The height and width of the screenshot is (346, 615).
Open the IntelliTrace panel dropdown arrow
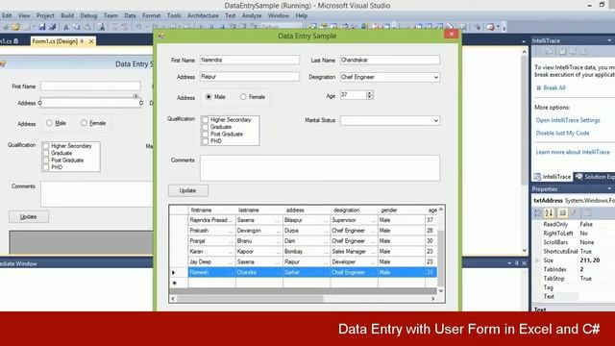tap(609, 40)
